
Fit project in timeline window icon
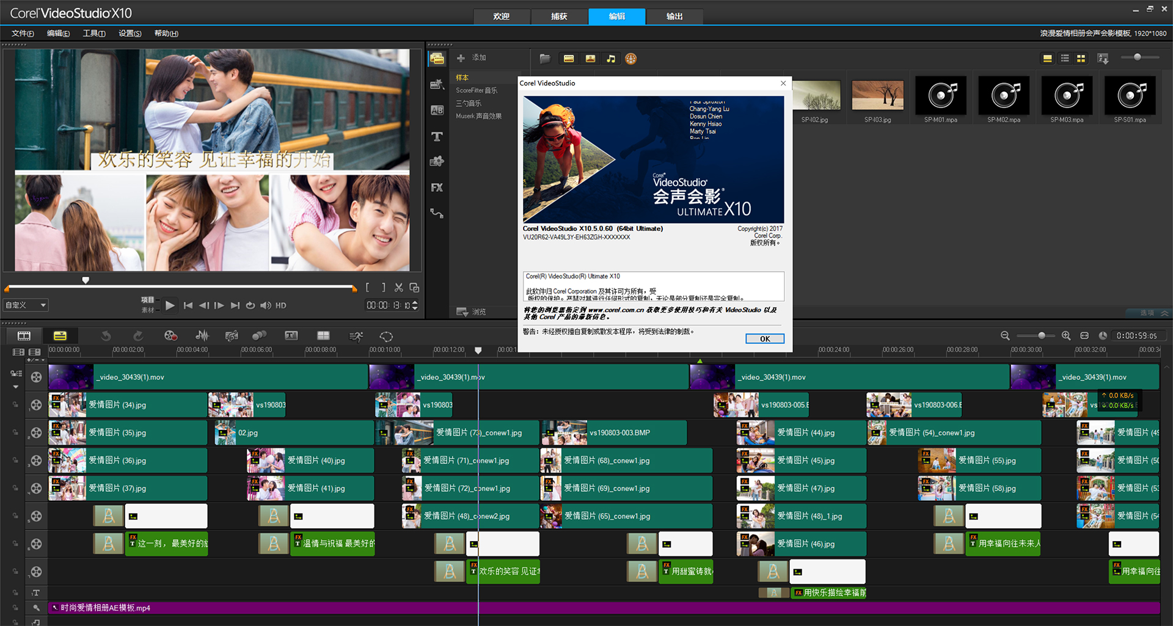pos(1084,336)
